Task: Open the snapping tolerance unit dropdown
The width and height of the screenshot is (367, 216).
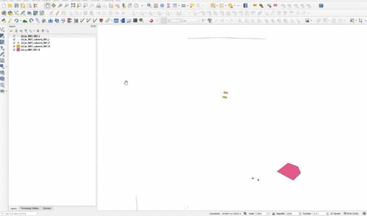Action: pos(199,21)
